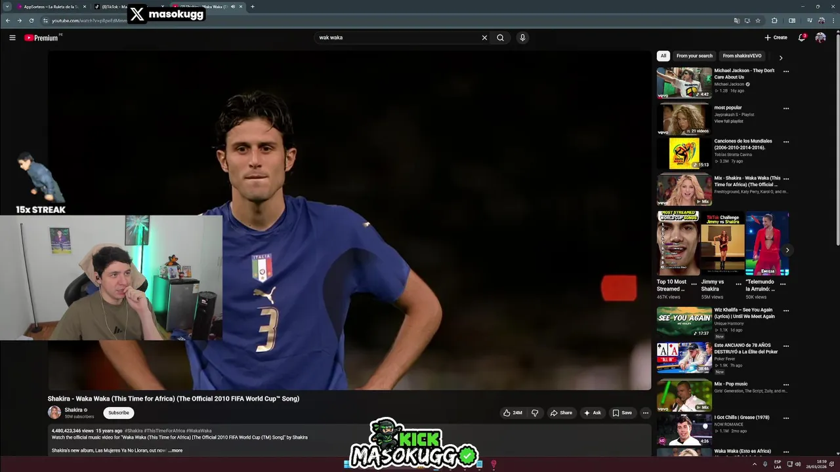Expand description with ...more
The width and height of the screenshot is (840, 472).
pyautogui.click(x=175, y=450)
